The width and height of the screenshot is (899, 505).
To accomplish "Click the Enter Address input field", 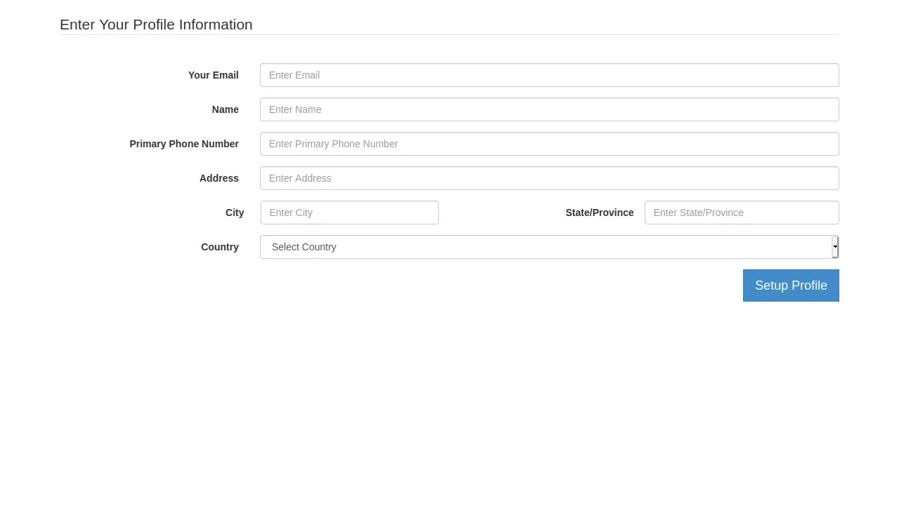I will 549,178.
